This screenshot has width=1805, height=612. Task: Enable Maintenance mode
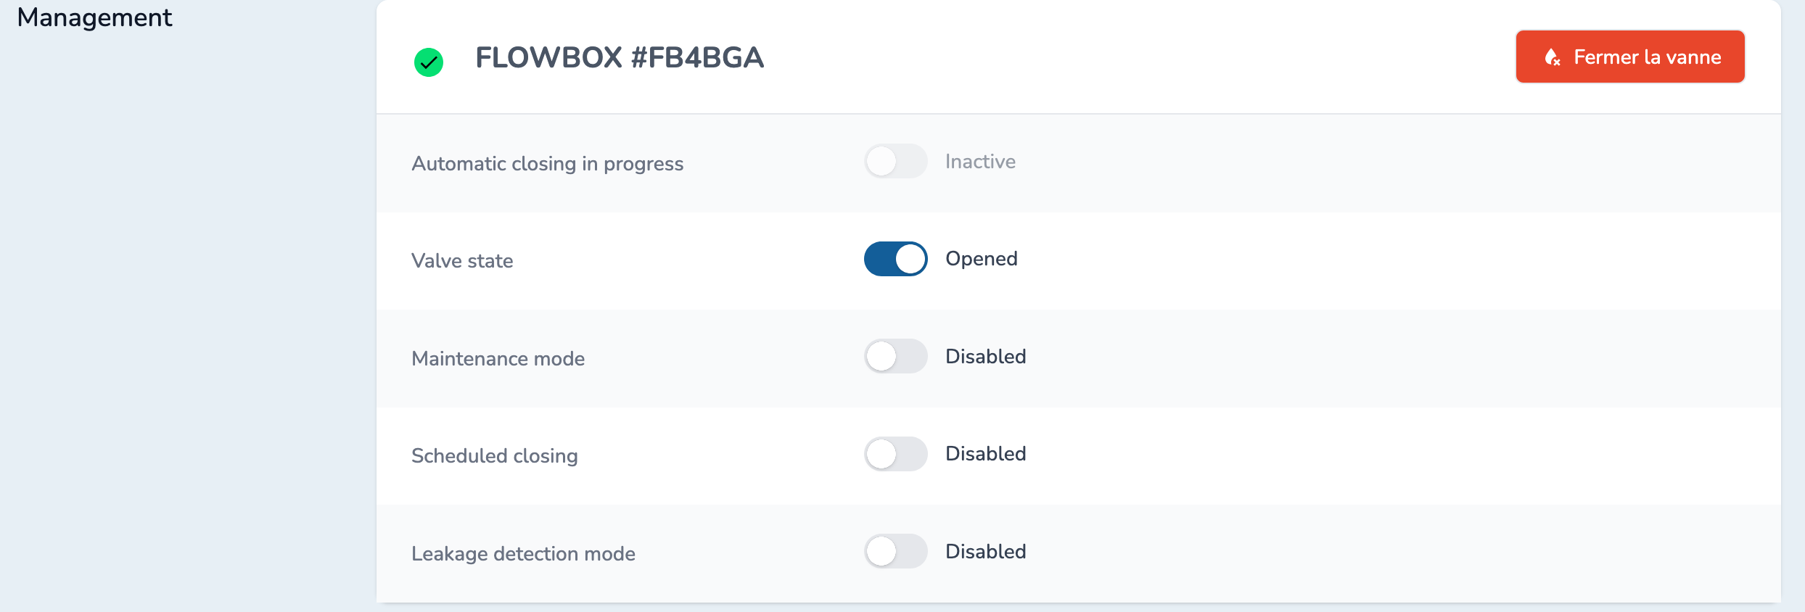tap(895, 356)
